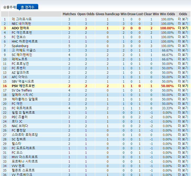Select team name FC 도르드레흐트
This screenshot has height=176, width=191.
click(x=23, y=148)
